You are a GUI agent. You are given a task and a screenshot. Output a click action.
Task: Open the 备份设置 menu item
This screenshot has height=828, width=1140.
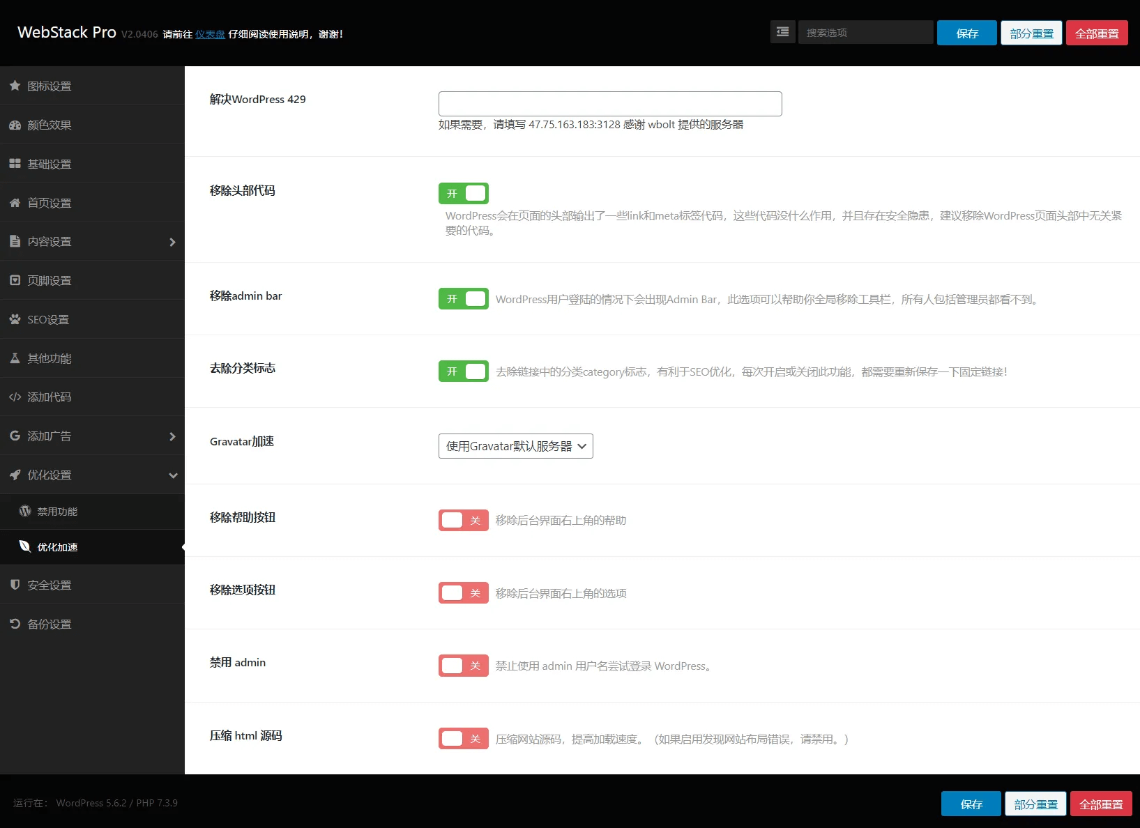pyautogui.click(x=50, y=624)
